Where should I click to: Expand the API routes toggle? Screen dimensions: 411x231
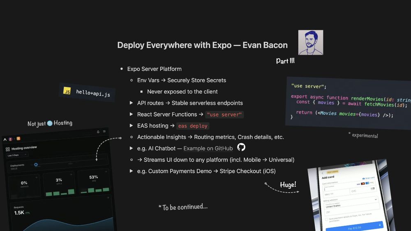coord(132,103)
